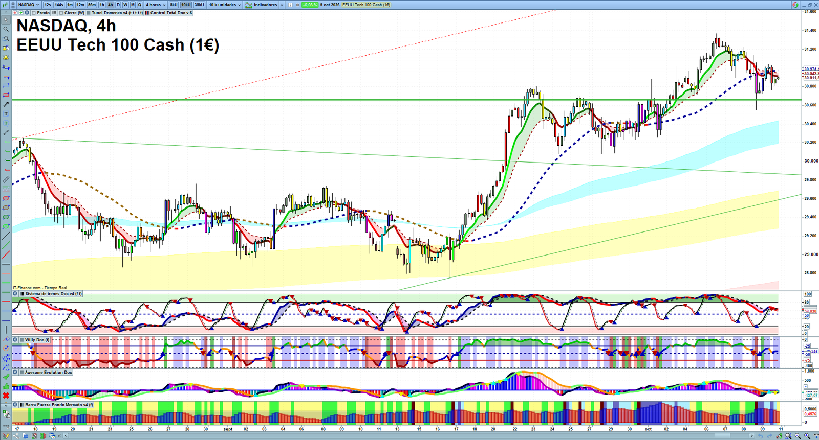Click the green check mark icon
This screenshot has height=440, width=819.
point(6,377)
